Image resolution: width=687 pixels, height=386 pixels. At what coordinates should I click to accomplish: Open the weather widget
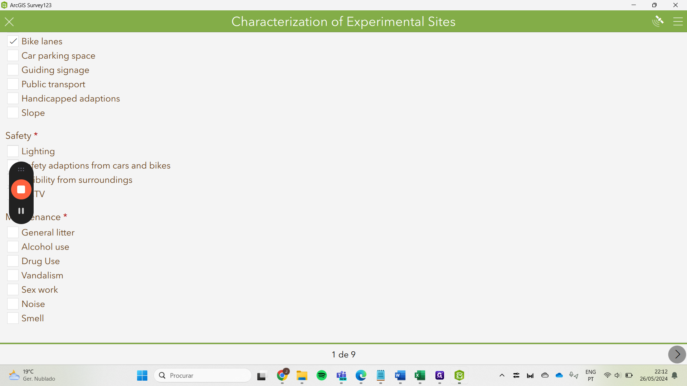click(32, 375)
